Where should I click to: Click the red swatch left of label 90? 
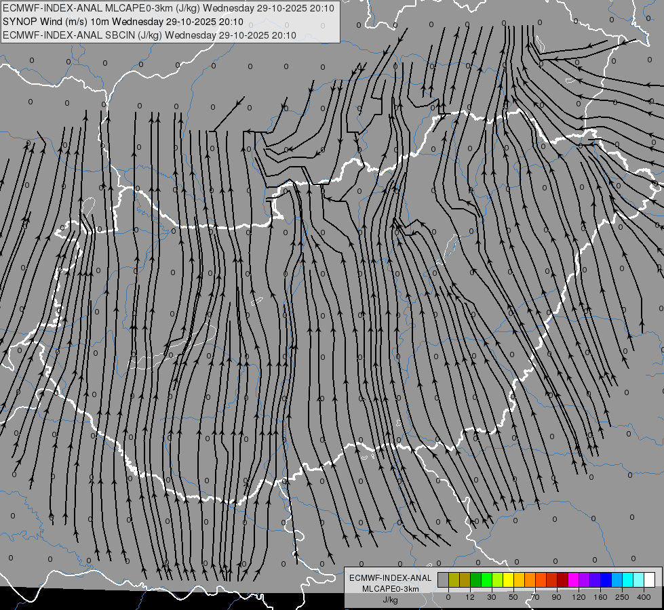pyautogui.click(x=552, y=579)
